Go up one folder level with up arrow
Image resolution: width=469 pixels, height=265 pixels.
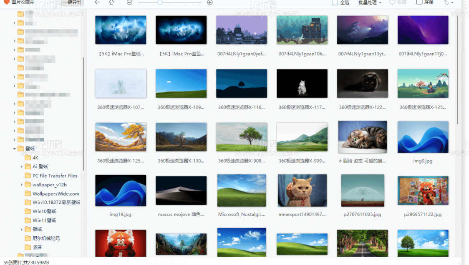pyautogui.click(x=111, y=2)
